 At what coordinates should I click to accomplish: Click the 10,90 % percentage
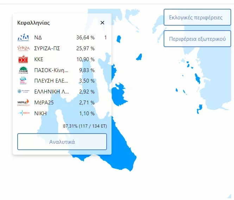86,59
